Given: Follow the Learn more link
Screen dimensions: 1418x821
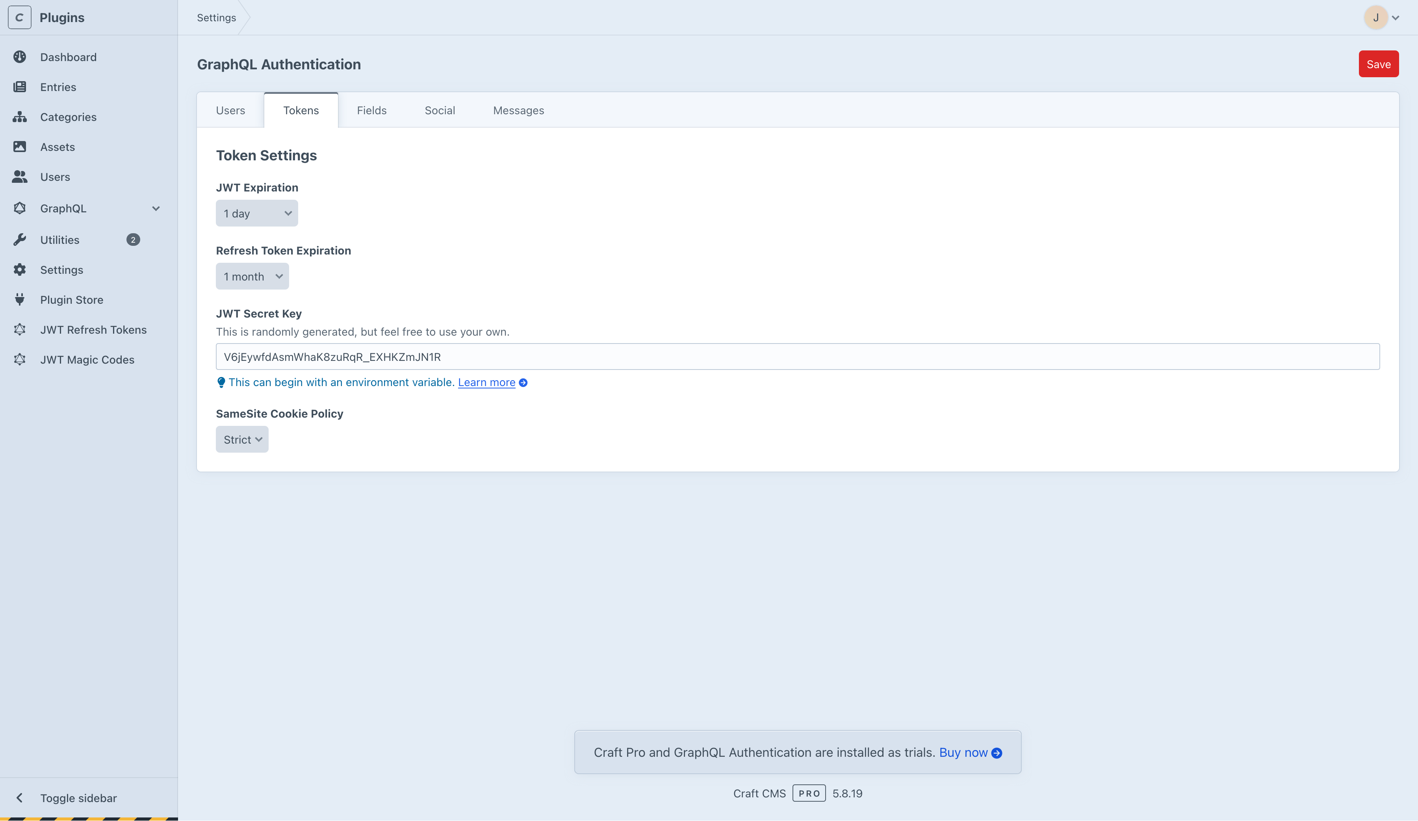Looking at the screenshot, I should coord(486,382).
